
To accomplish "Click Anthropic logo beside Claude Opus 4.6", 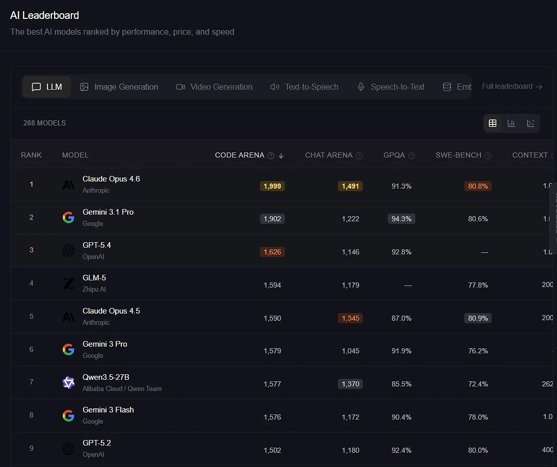I will 69,185.
